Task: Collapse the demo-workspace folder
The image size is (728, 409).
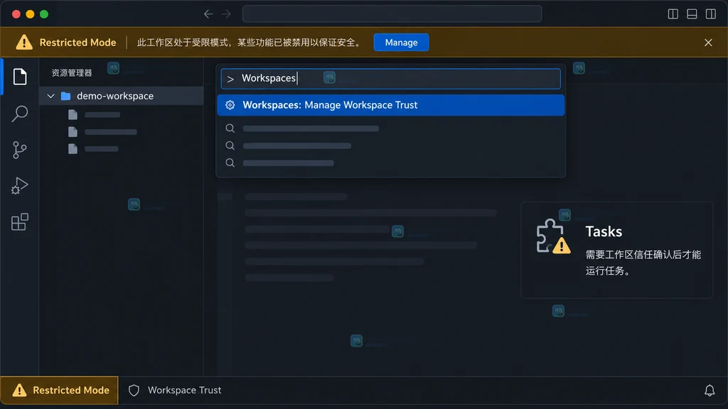Action: (50, 96)
